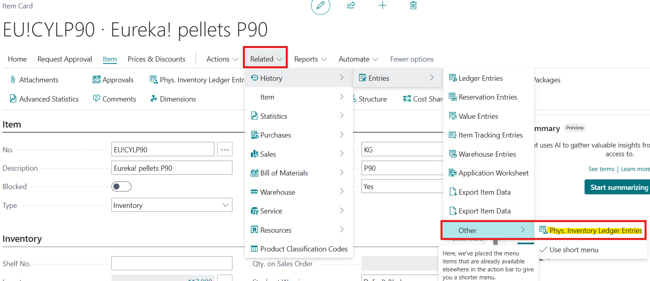
Task: Open Advanced Statistics action
Action: pyautogui.click(x=44, y=99)
